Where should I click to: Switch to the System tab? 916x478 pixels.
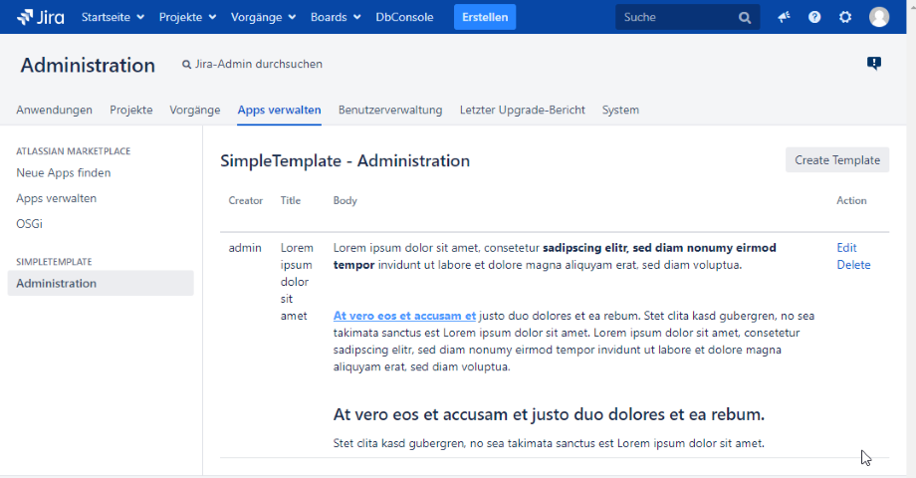tap(620, 110)
